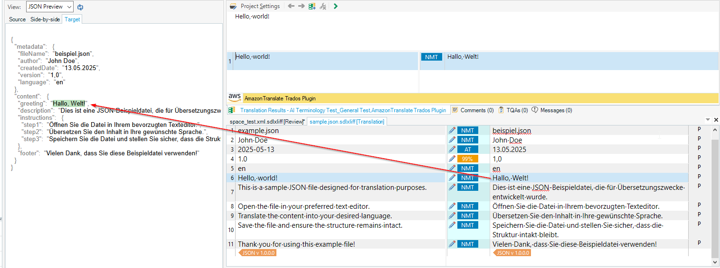Go to next match with right arrow
720x268 pixels.
click(x=301, y=6)
